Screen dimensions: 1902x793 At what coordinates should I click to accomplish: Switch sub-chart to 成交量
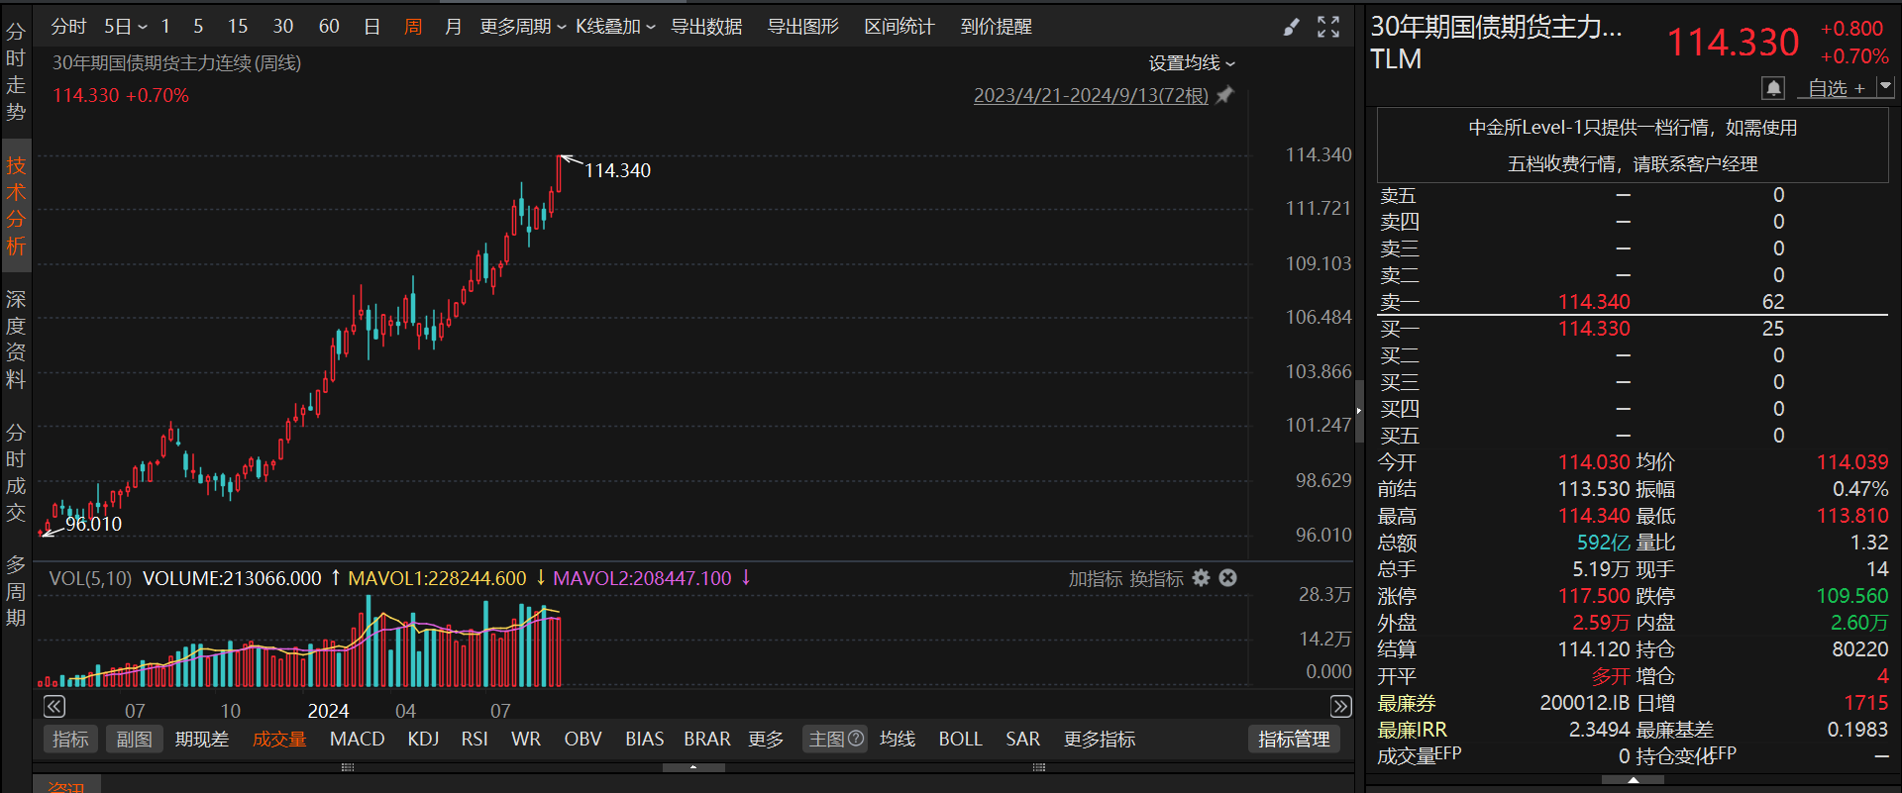click(x=279, y=740)
